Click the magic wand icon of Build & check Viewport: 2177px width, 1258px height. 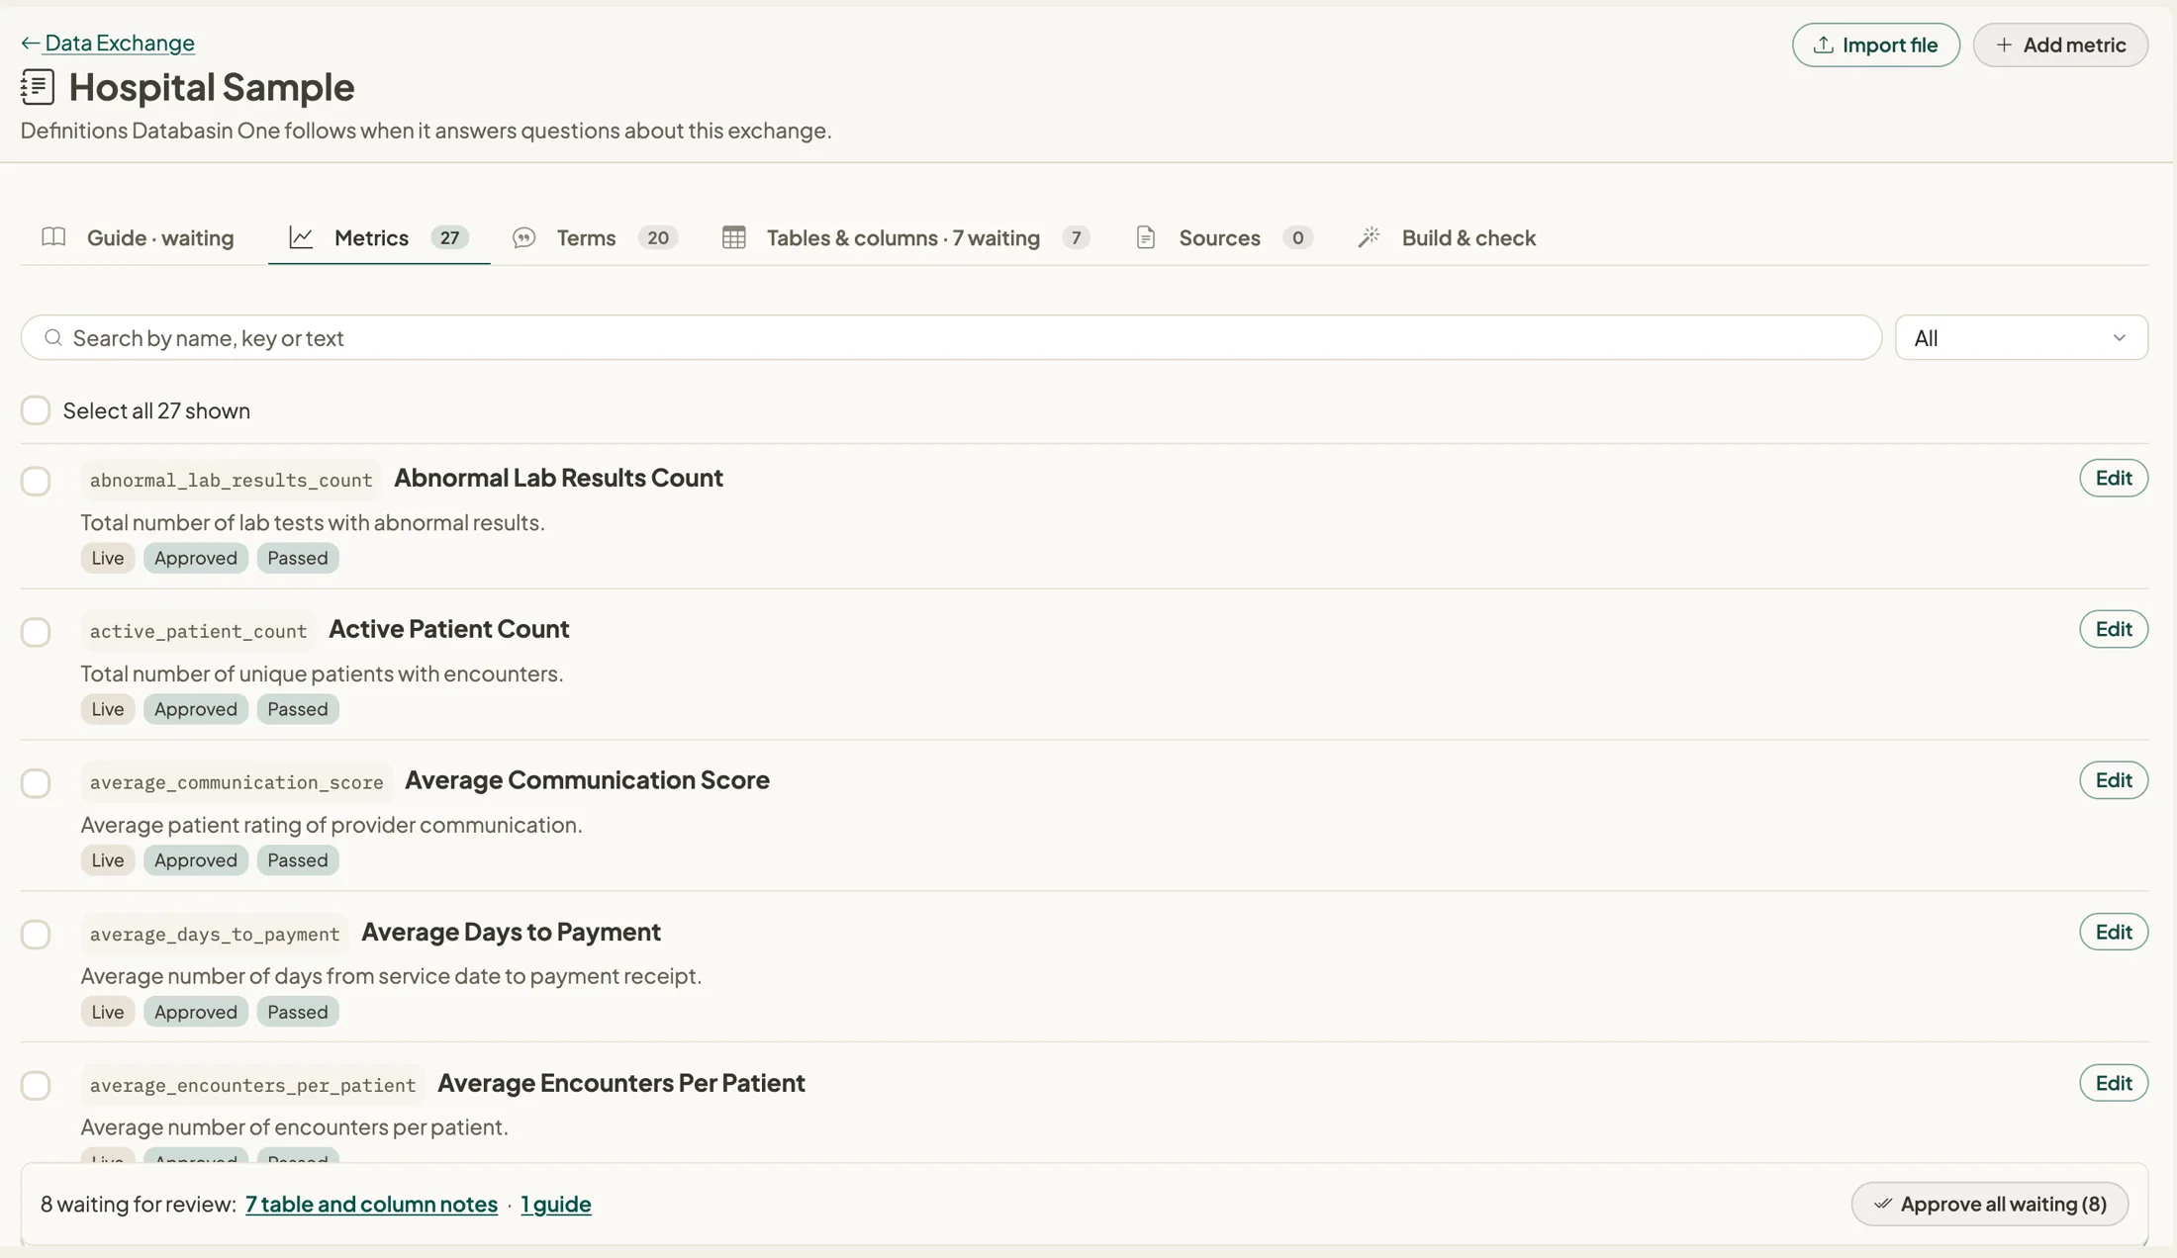(1369, 237)
